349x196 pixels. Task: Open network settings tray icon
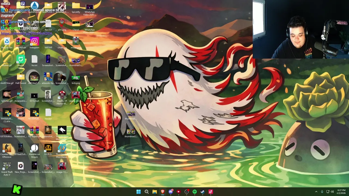click(328, 192)
